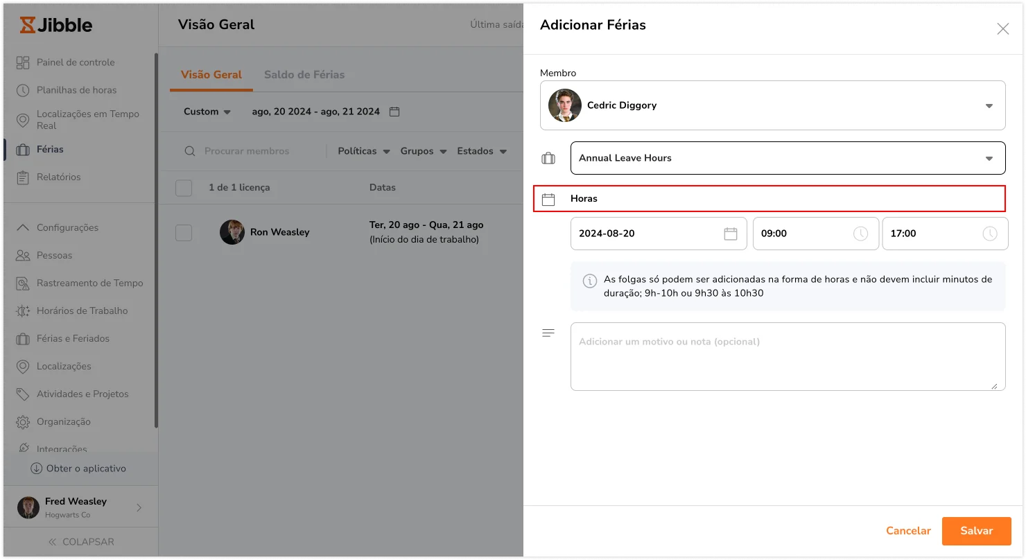Image resolution: width=1026 pixels, height=560 pixels.
Task: Click the Ter, 20 ago - Qua, 21 ago cell
Action: tap(426, 232)
